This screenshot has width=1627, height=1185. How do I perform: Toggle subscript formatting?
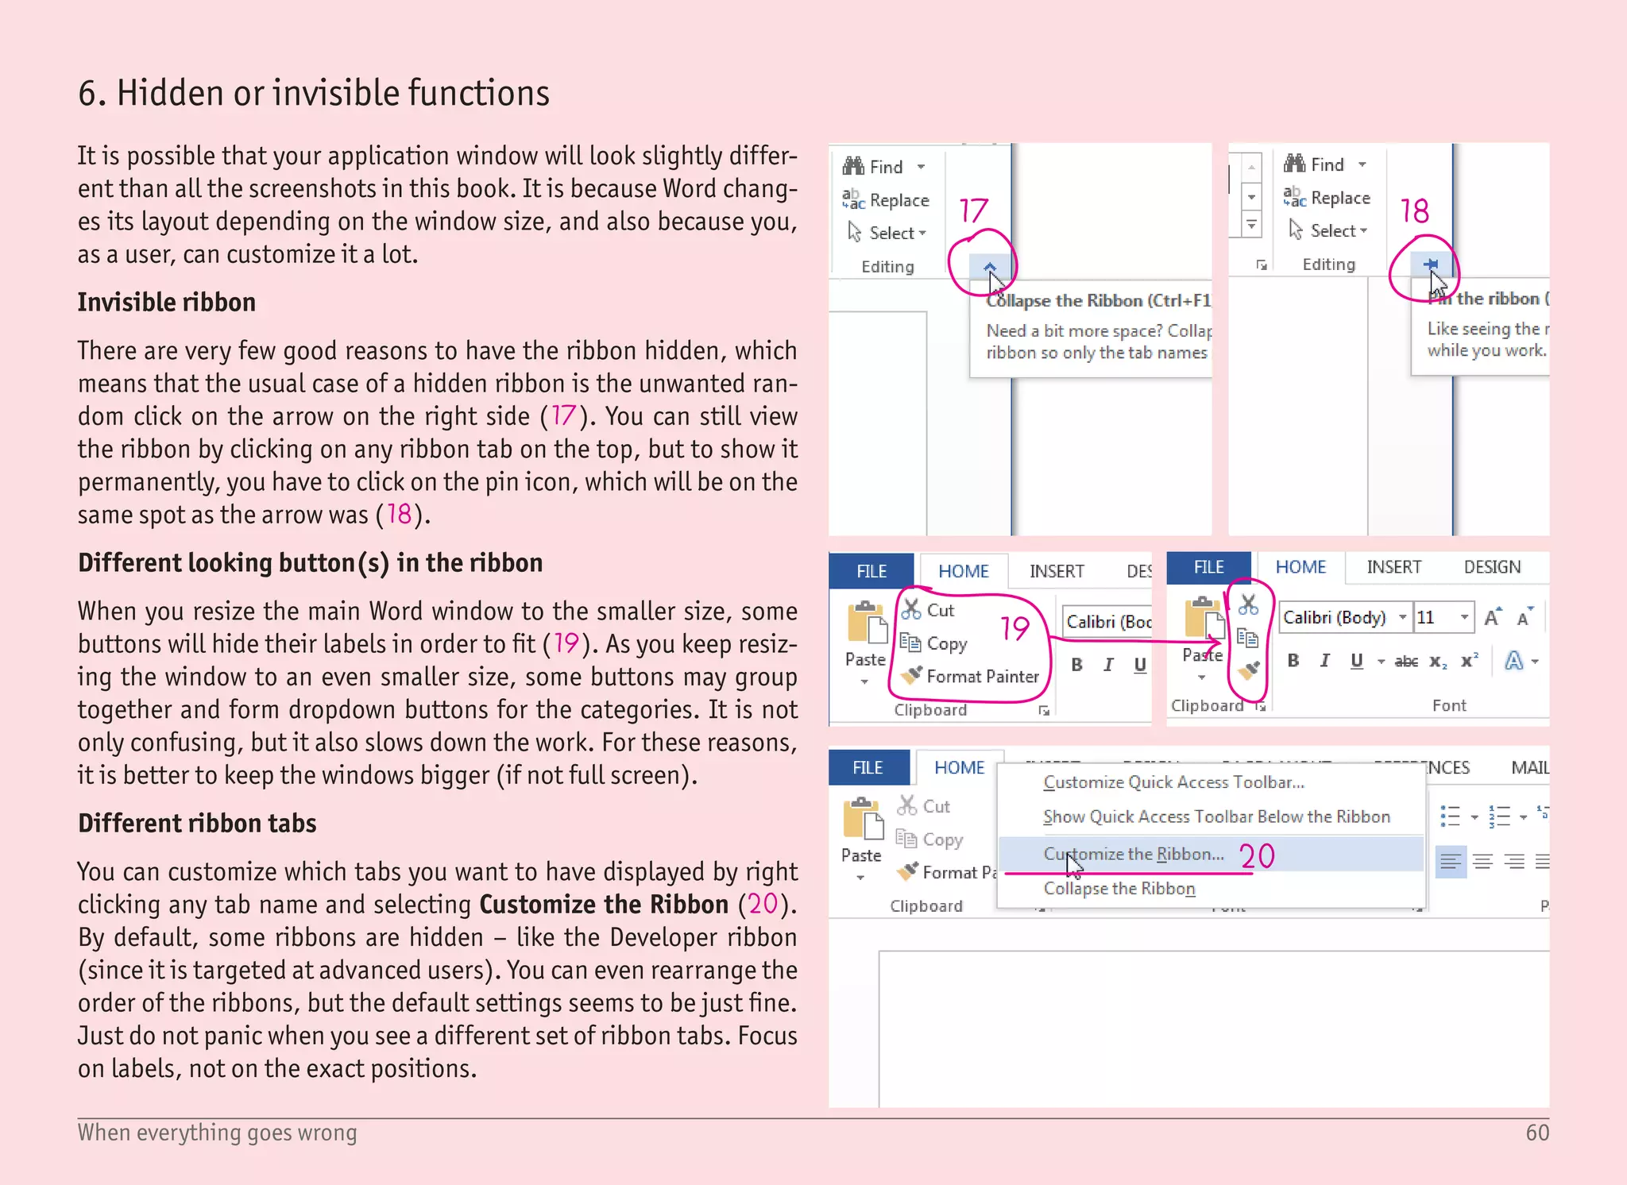[1437, 661]
